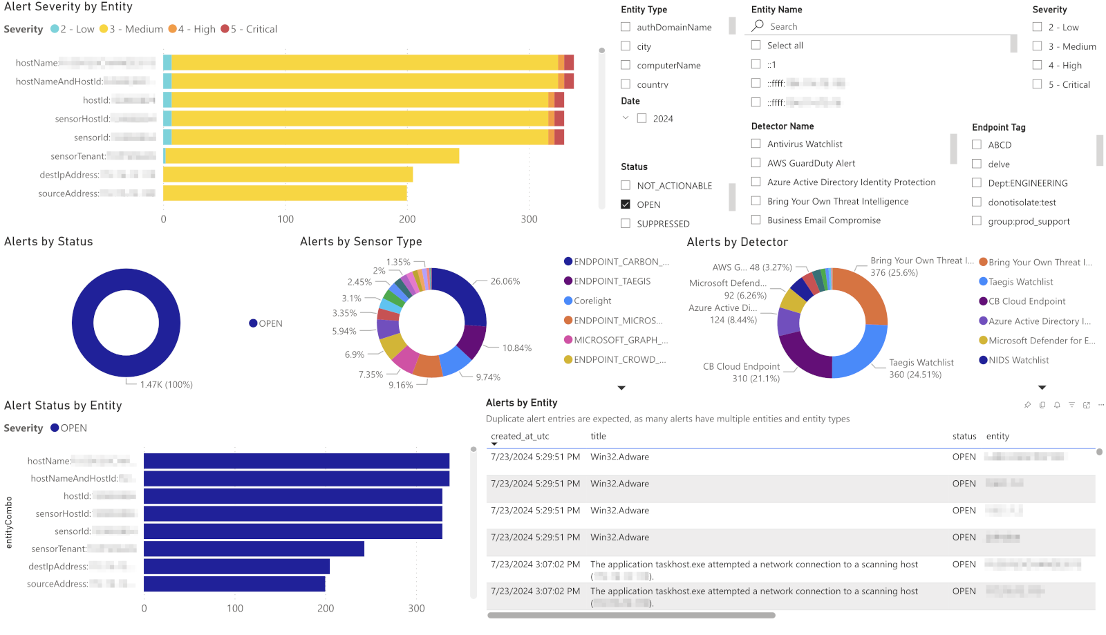Show more detector legend entries arrow

1042,388
